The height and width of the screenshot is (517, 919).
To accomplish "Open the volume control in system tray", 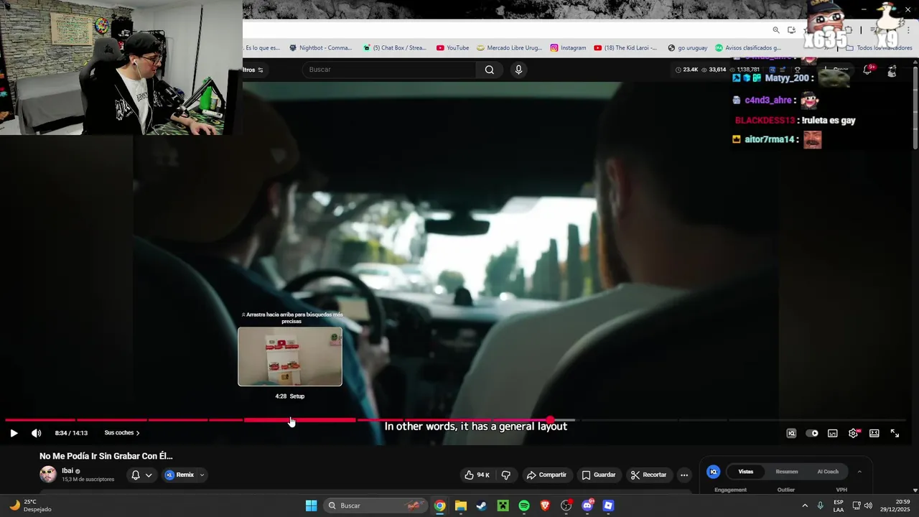I will 868,506.
